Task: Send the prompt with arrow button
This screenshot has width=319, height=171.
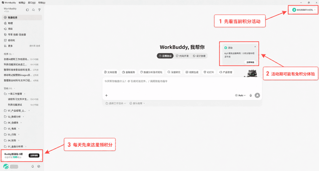Action: pyautogui.click(x=257, y=96)
